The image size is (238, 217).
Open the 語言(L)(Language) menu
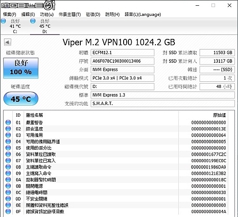143,15
